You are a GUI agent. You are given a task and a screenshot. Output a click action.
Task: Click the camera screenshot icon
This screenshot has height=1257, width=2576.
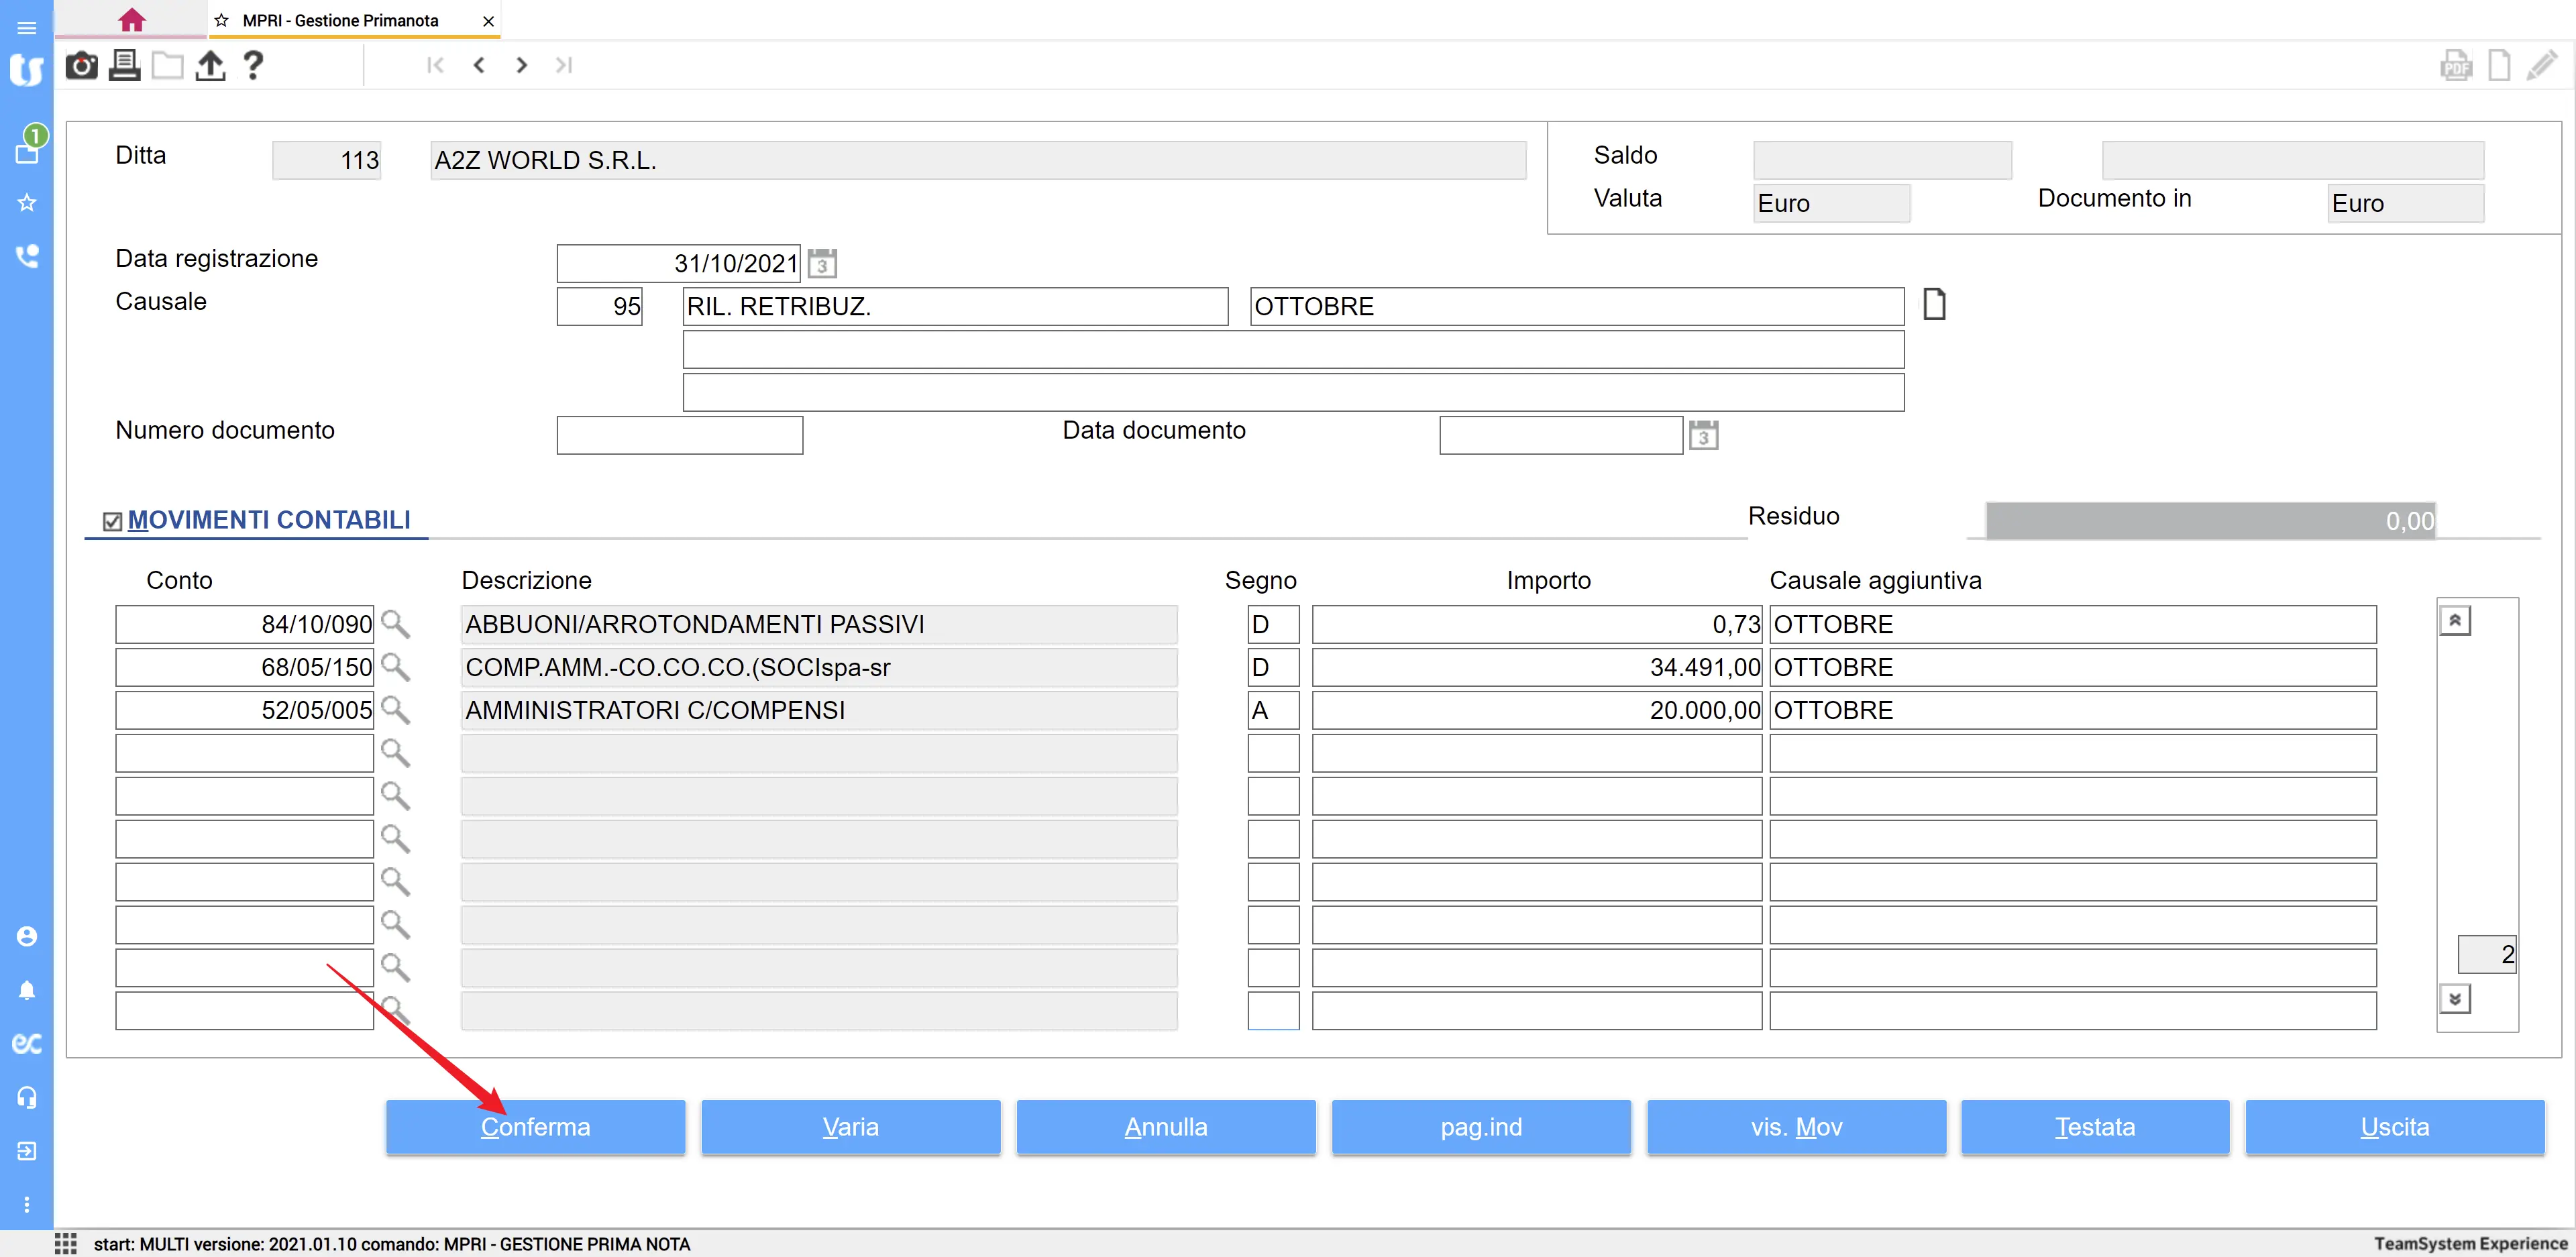coord(81,66)
